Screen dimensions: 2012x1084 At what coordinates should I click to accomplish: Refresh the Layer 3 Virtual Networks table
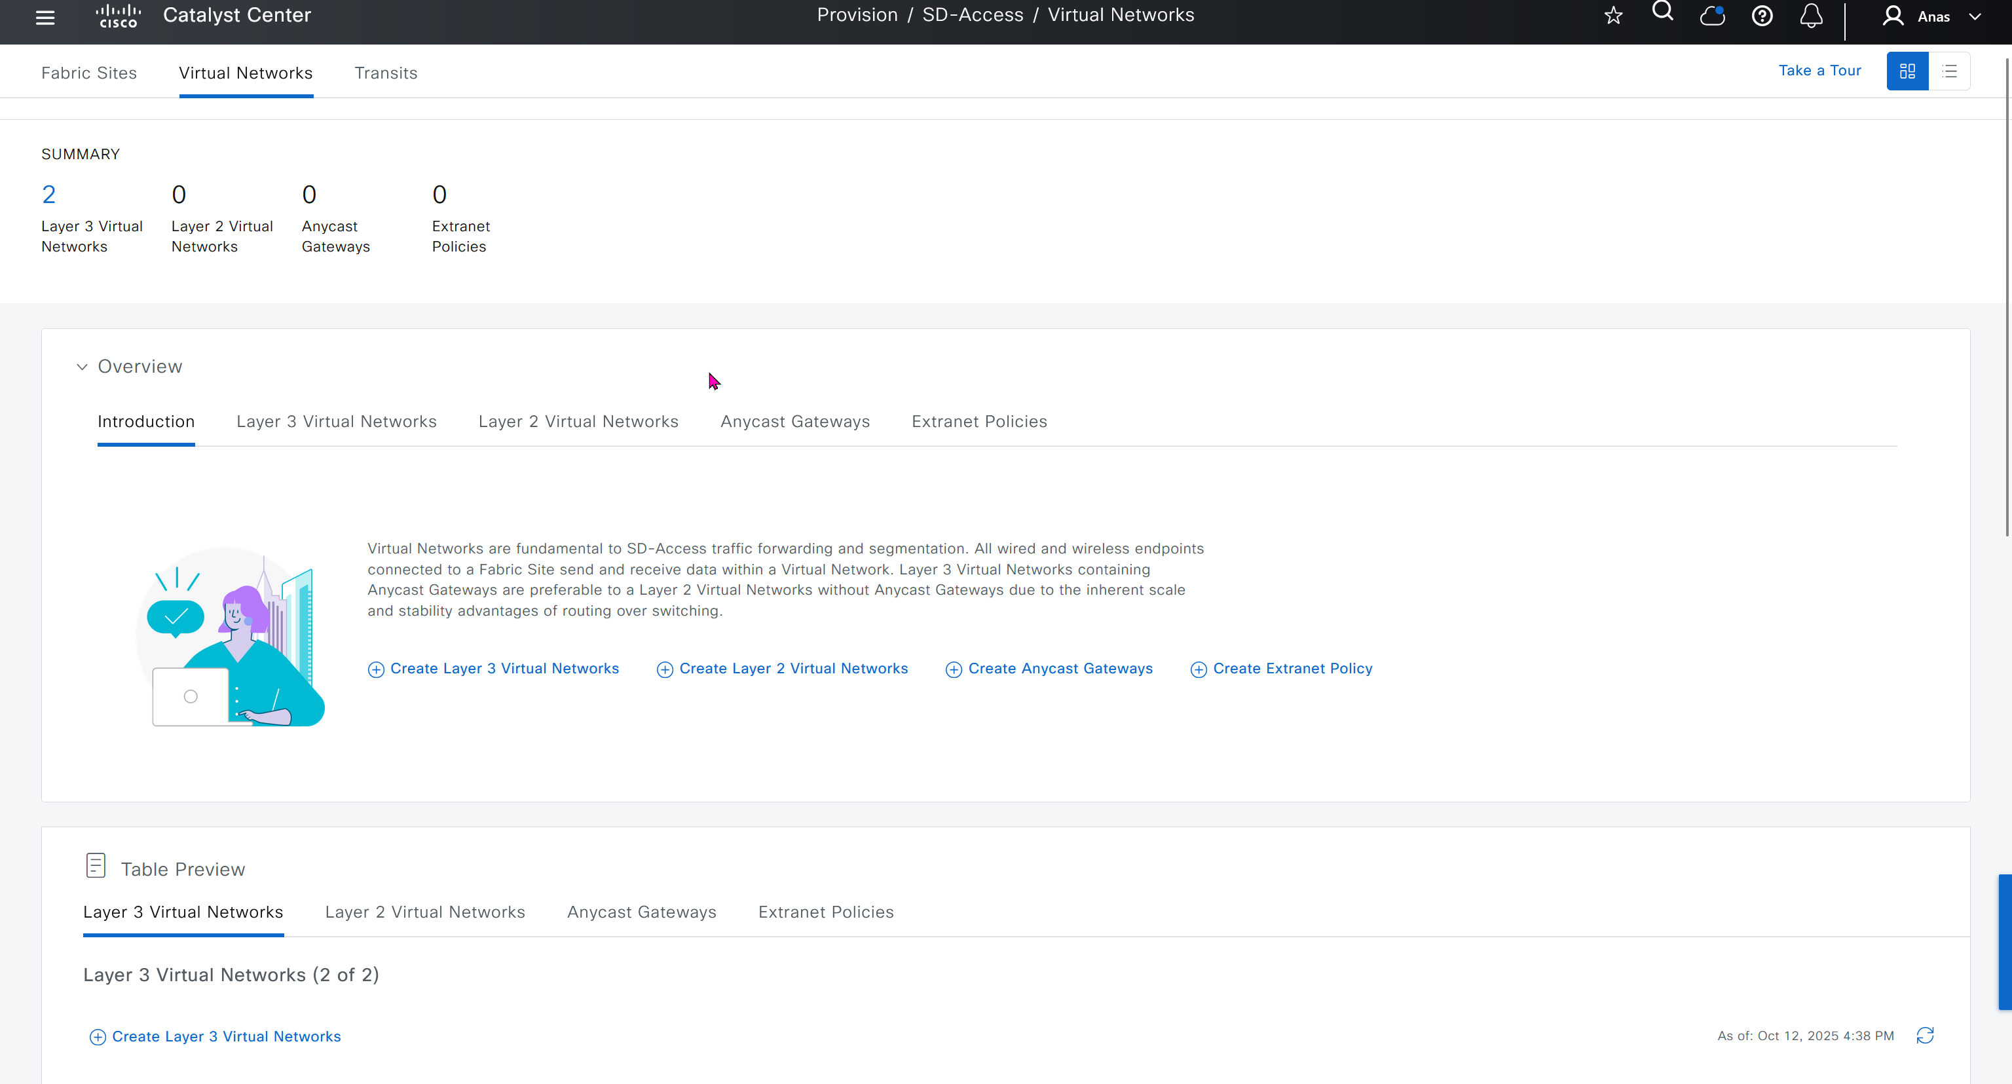1924,1036
